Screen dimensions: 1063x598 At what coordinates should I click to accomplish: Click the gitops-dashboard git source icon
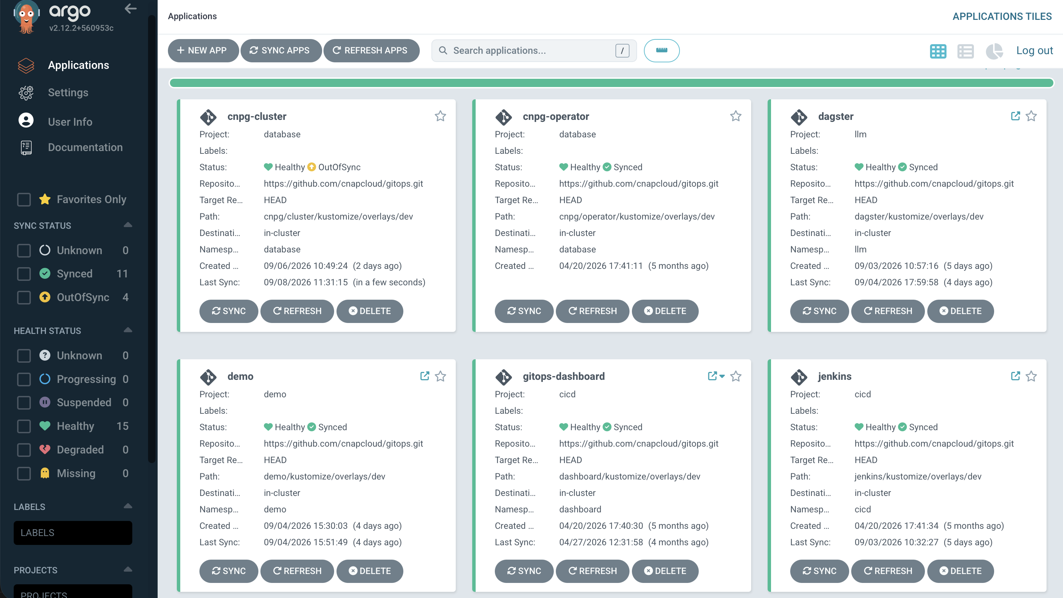pyautogui.click(x=504, y=377)
